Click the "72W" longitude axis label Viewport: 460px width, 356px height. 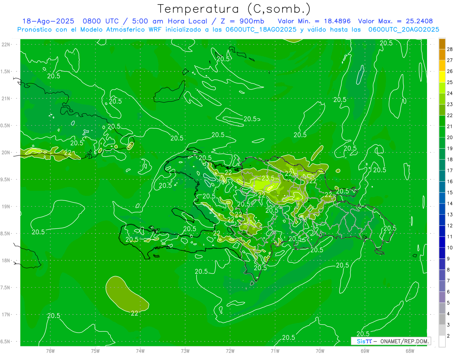tap(230, 351)
